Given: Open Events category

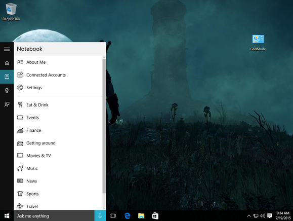Looking at the screenshot, I should point(58,118).
